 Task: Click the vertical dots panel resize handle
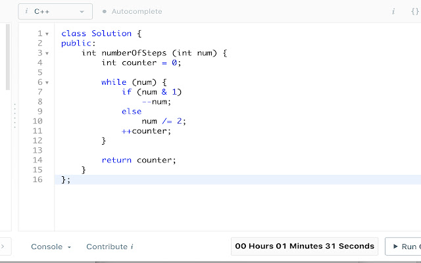14,116
